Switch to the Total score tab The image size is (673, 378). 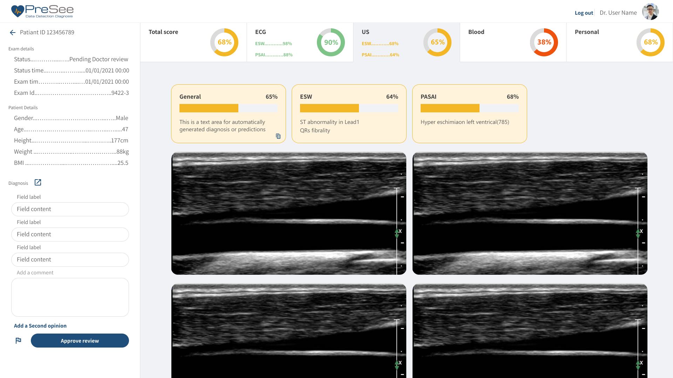click(x=193, y=42)
